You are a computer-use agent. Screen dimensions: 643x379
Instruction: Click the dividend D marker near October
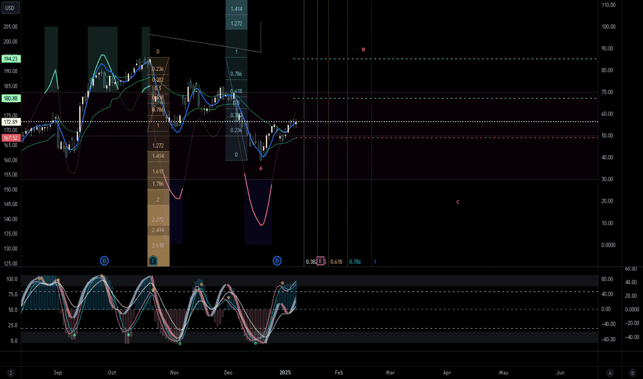(x=104, y=260)
